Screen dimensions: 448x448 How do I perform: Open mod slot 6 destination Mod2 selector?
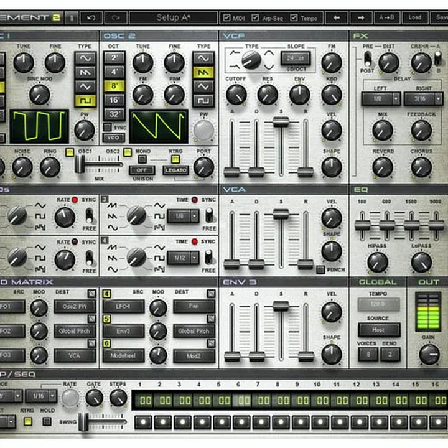click(x=194, y=356)
